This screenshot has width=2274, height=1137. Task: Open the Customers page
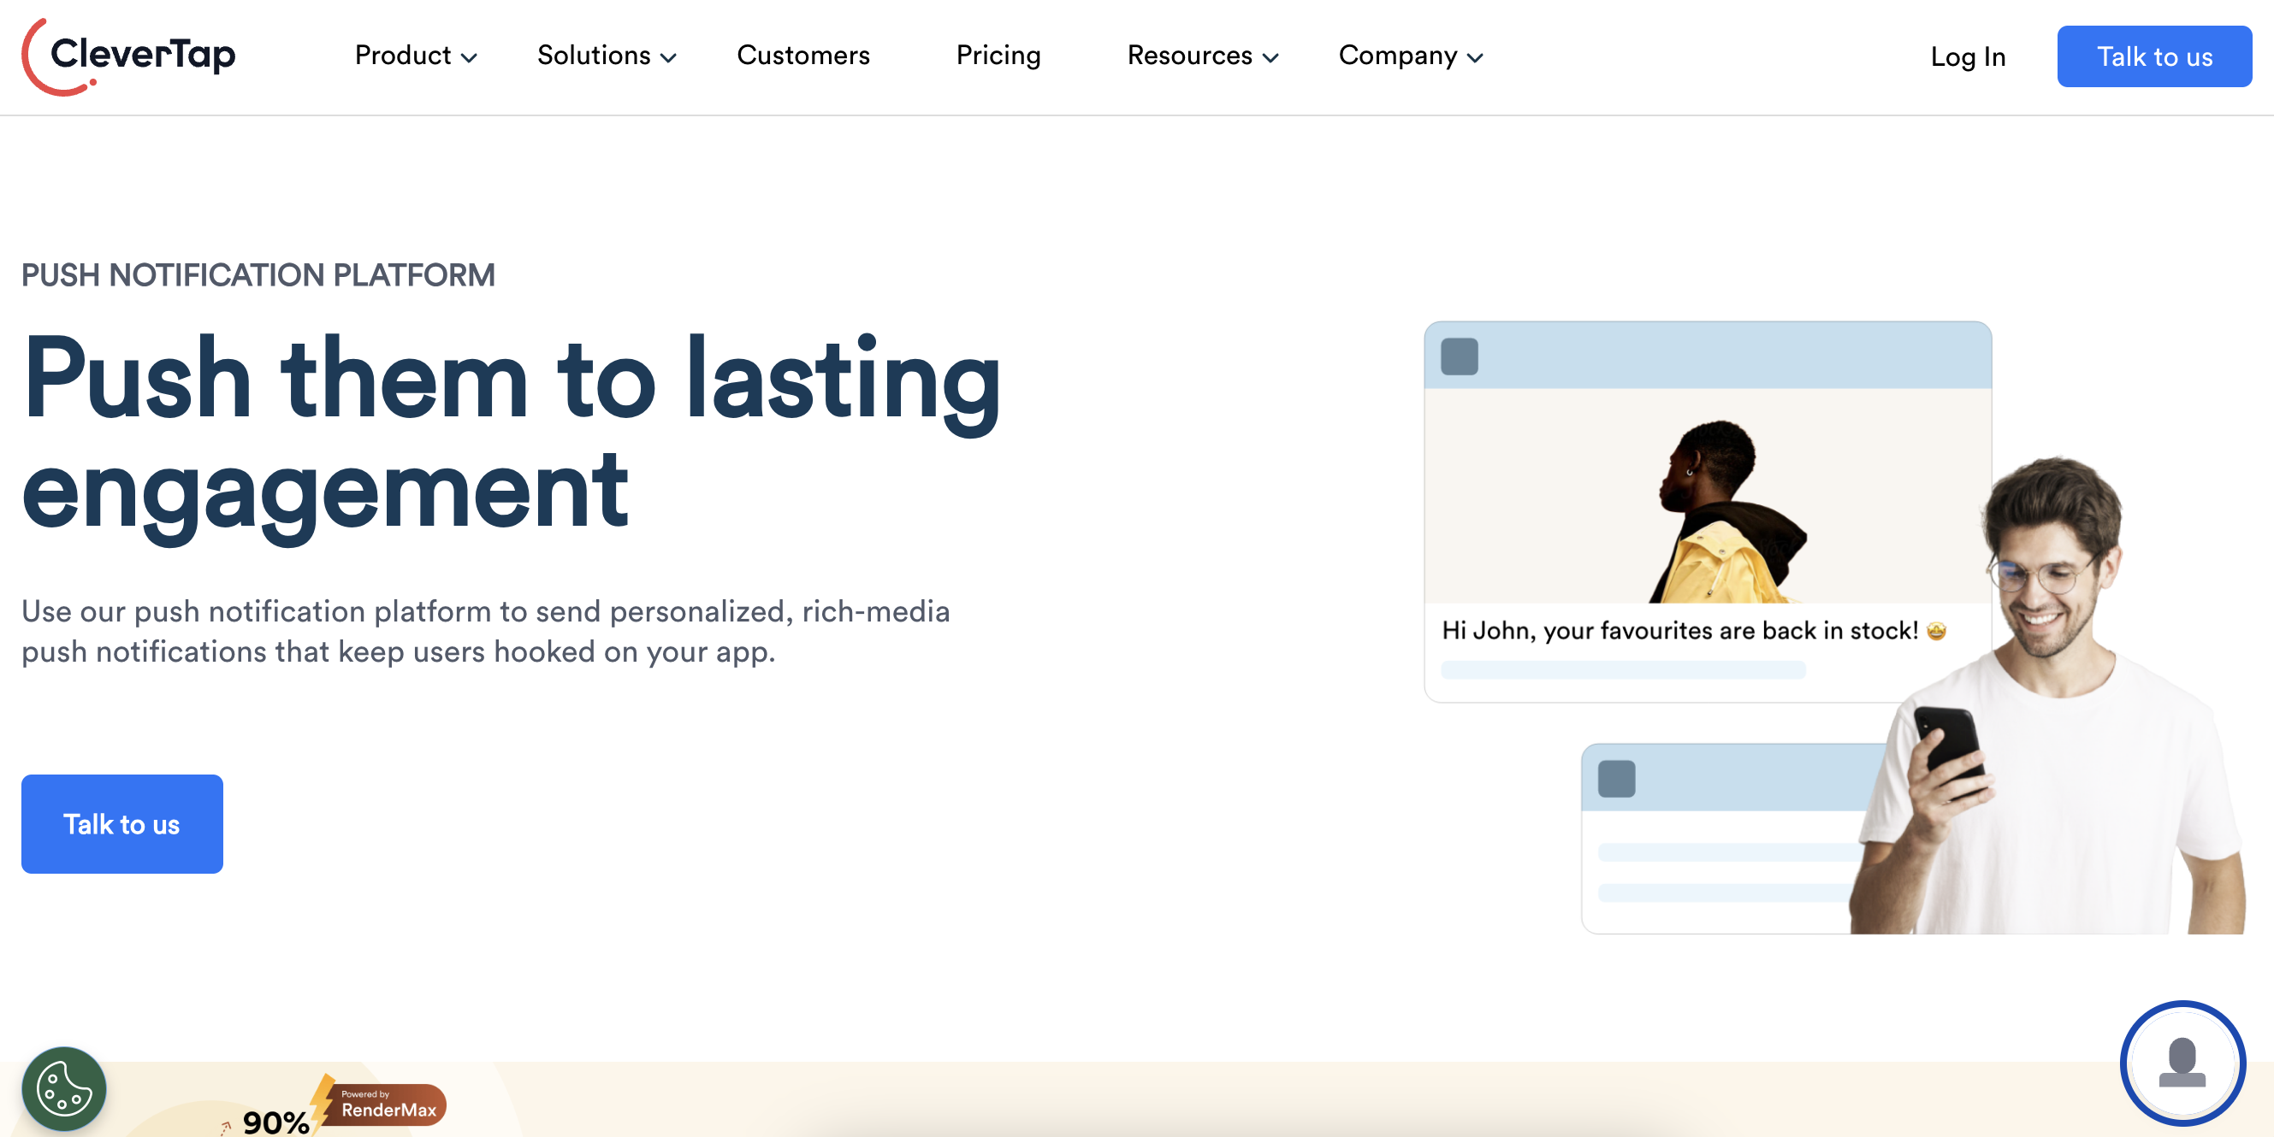tap(802, 56)
